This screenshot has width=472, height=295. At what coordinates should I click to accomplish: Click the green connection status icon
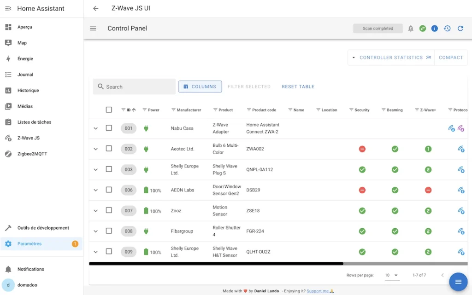click(423, 29)
